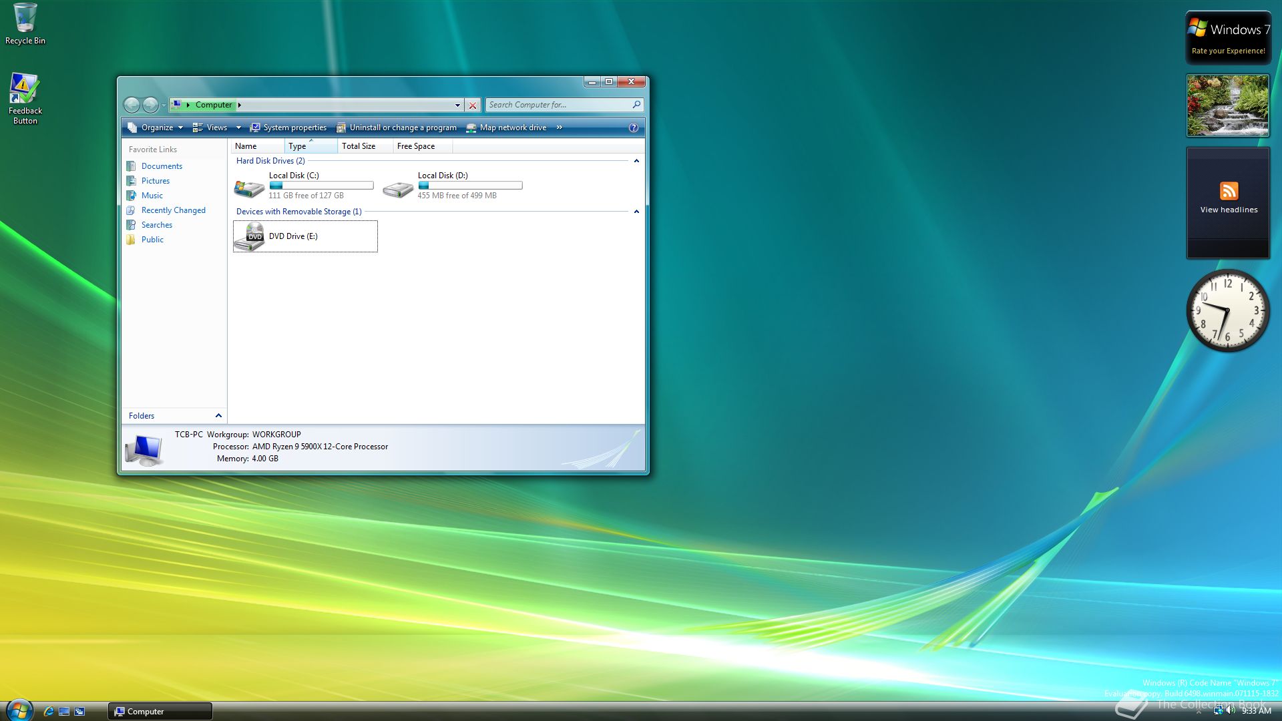Open Pictures favorite link
Viewport: 1282px width, 721px height.
click(156, 181)
